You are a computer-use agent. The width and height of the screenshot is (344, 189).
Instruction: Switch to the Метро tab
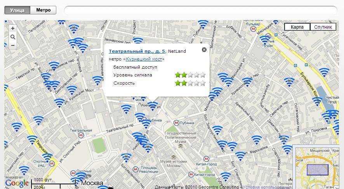click(x=43, y=10)
